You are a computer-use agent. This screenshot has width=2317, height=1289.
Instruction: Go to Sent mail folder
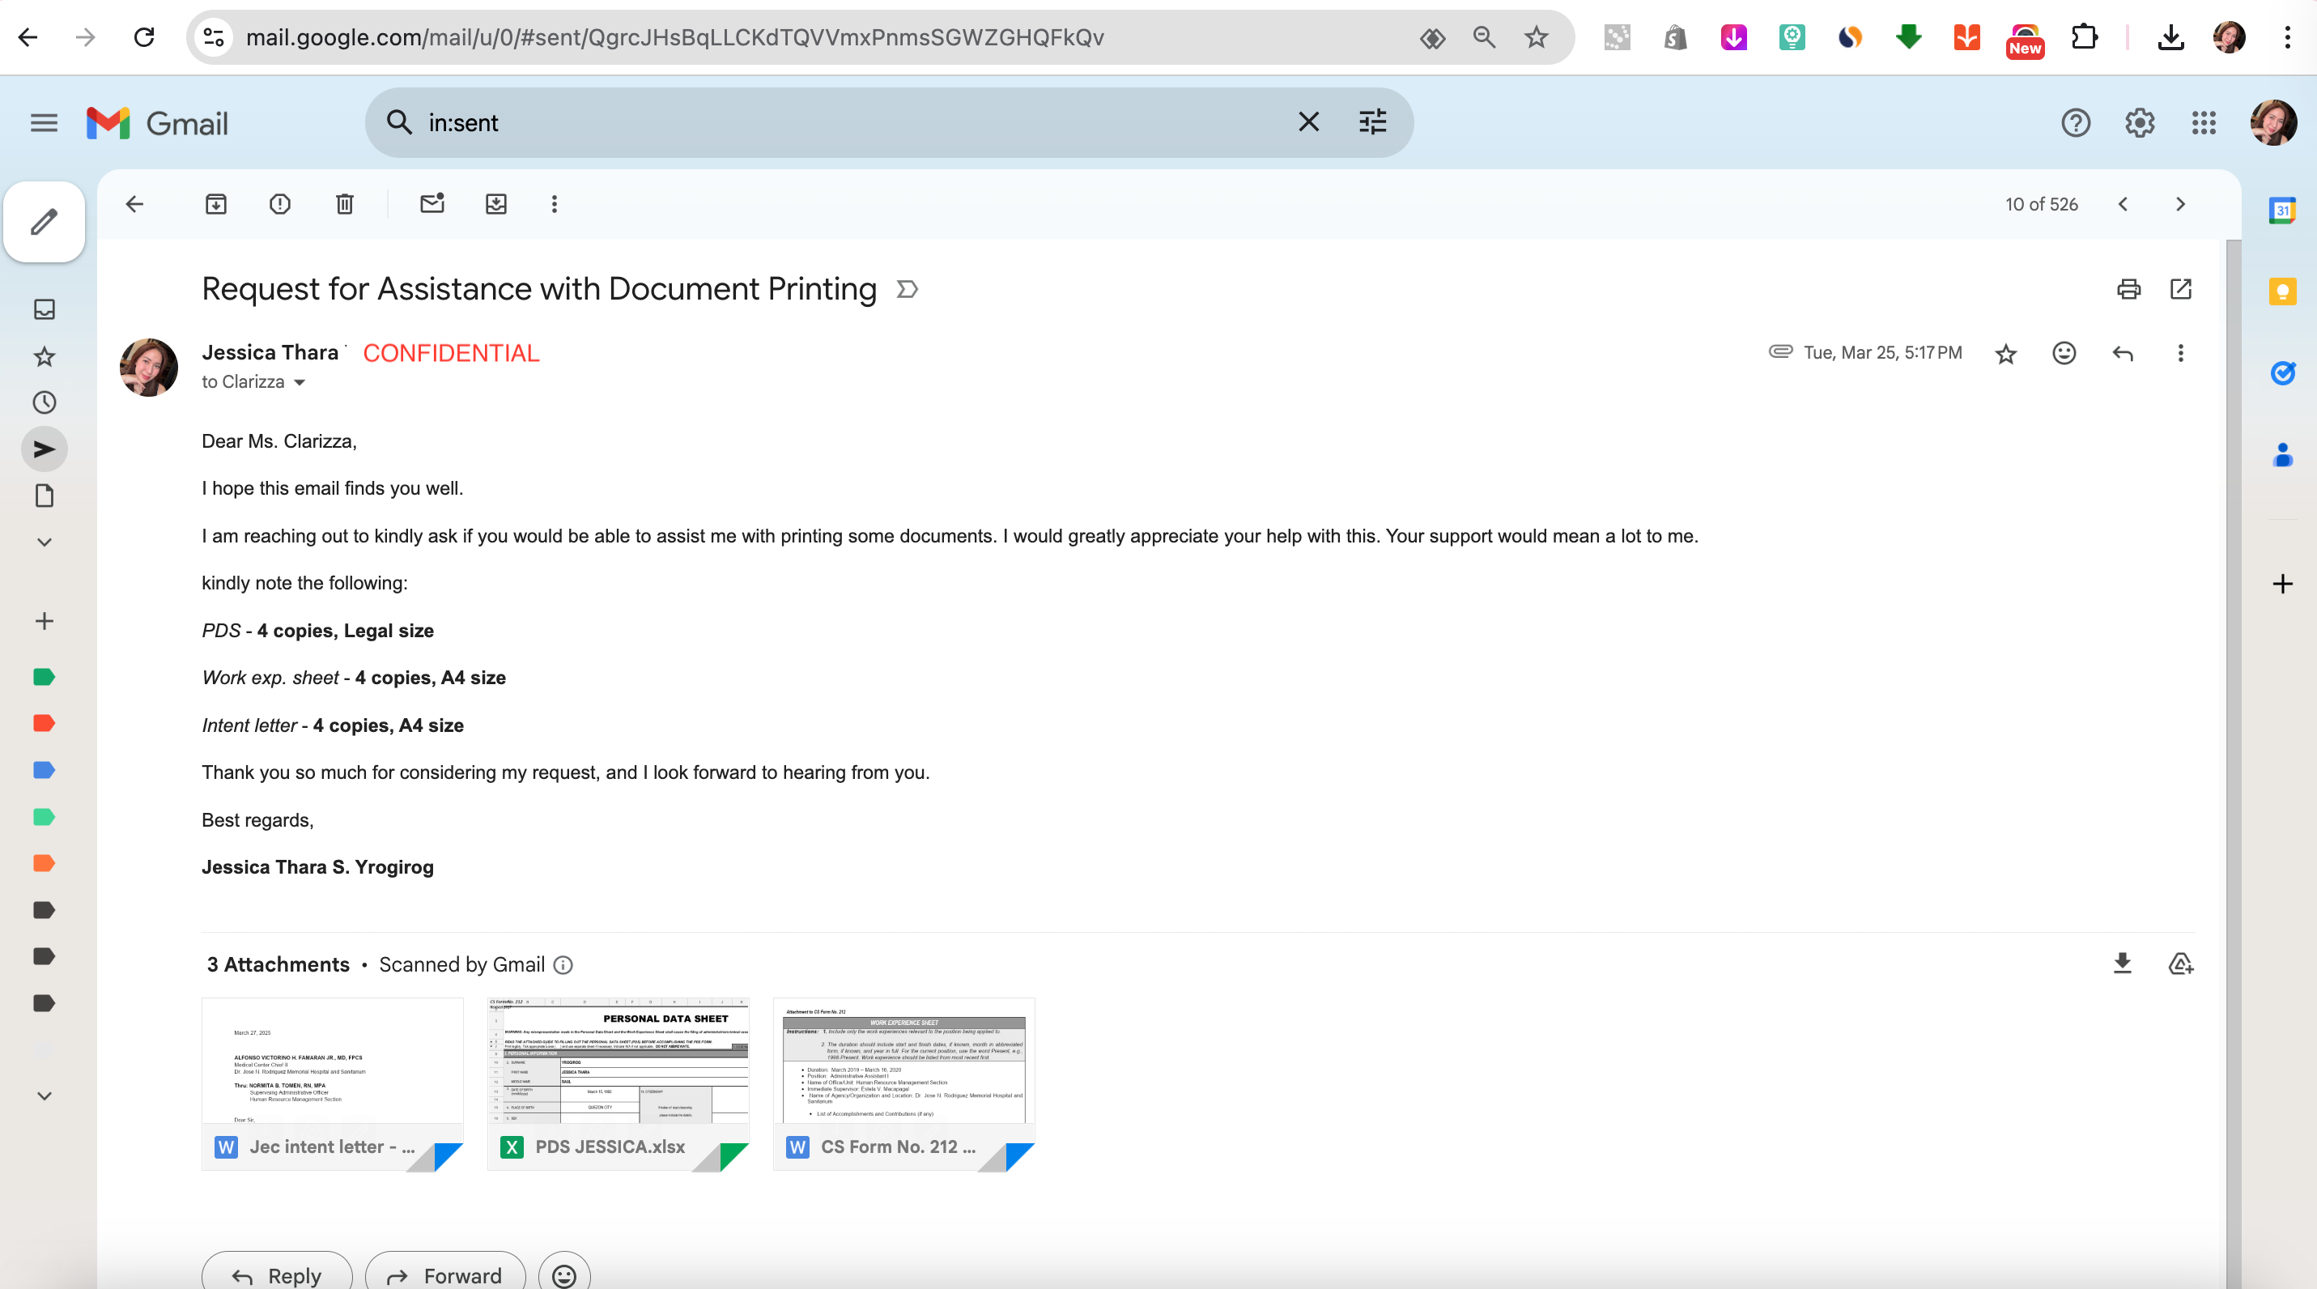pos(44,449)
